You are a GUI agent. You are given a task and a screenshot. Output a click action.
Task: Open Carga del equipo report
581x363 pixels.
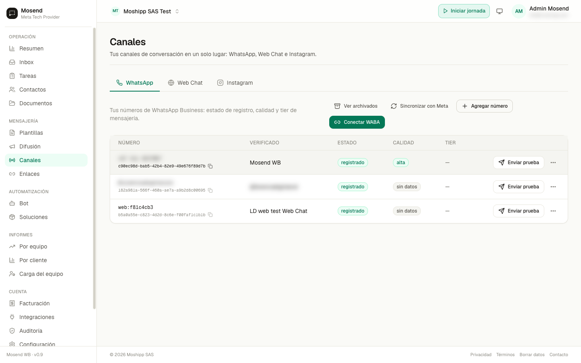point(46,274)
